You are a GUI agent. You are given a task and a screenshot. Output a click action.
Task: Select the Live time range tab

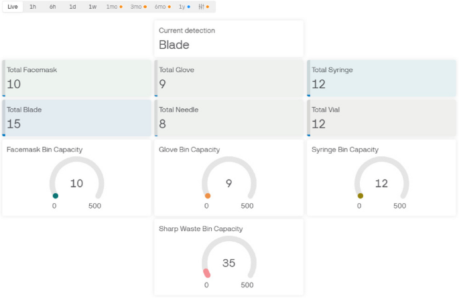click(x=13, y=7)
